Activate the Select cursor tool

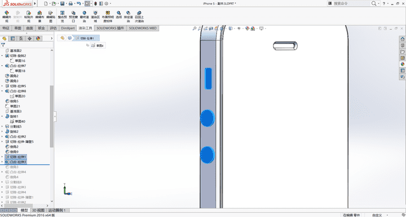click(87, 3)
